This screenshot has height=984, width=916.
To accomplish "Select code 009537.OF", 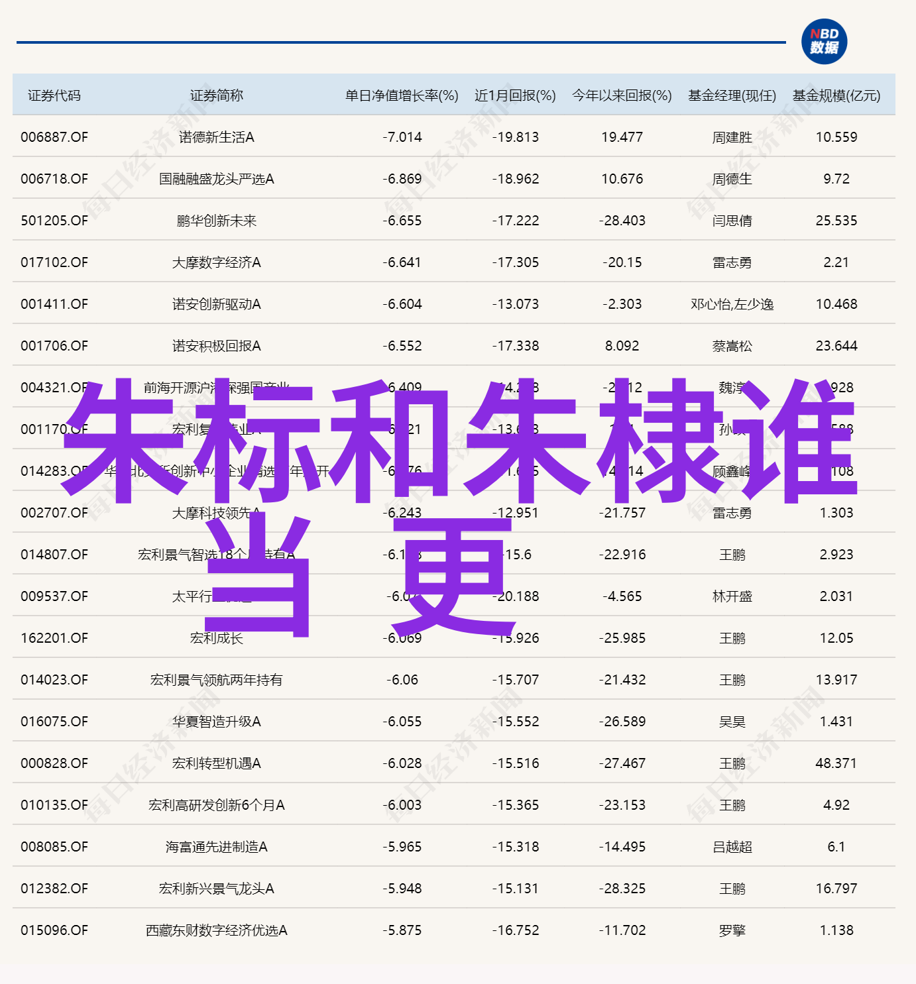I will (54, 596).
